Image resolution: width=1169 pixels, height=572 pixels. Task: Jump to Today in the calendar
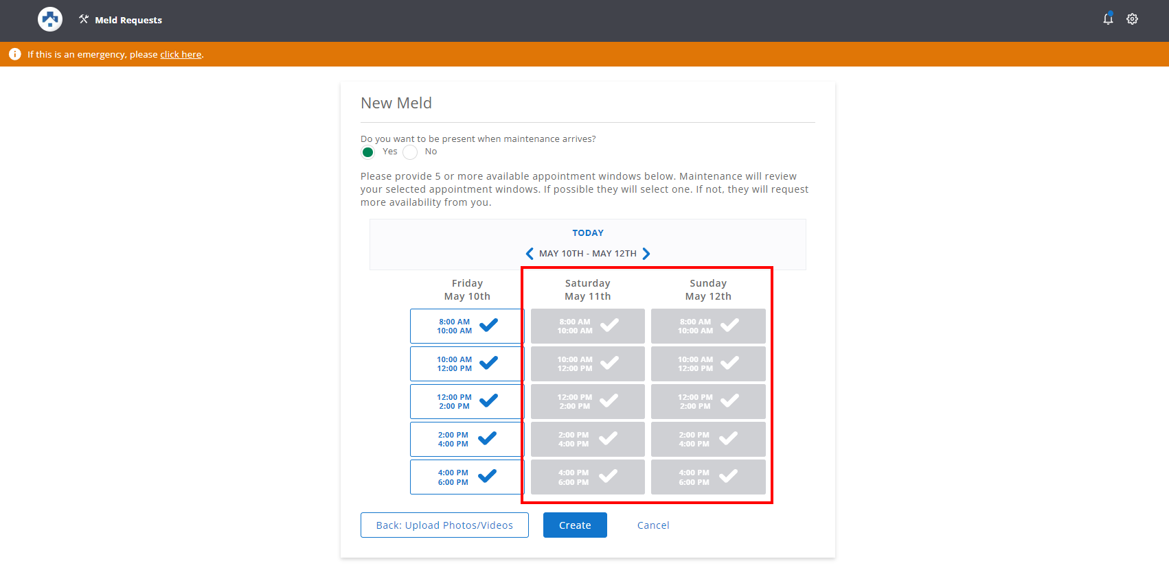[588, 233]
